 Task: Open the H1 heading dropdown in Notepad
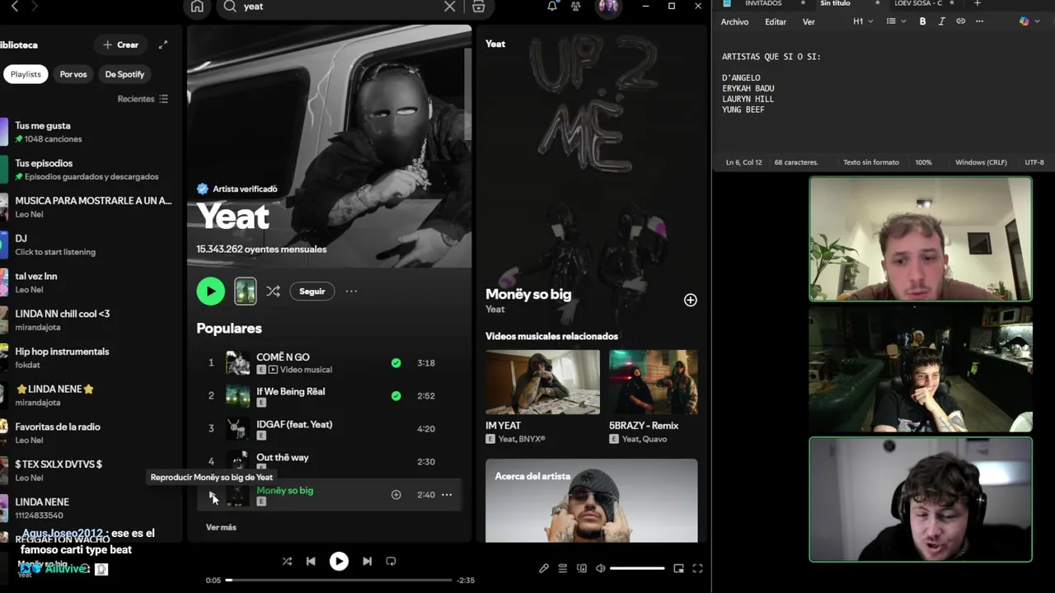[x=863, y=21]
